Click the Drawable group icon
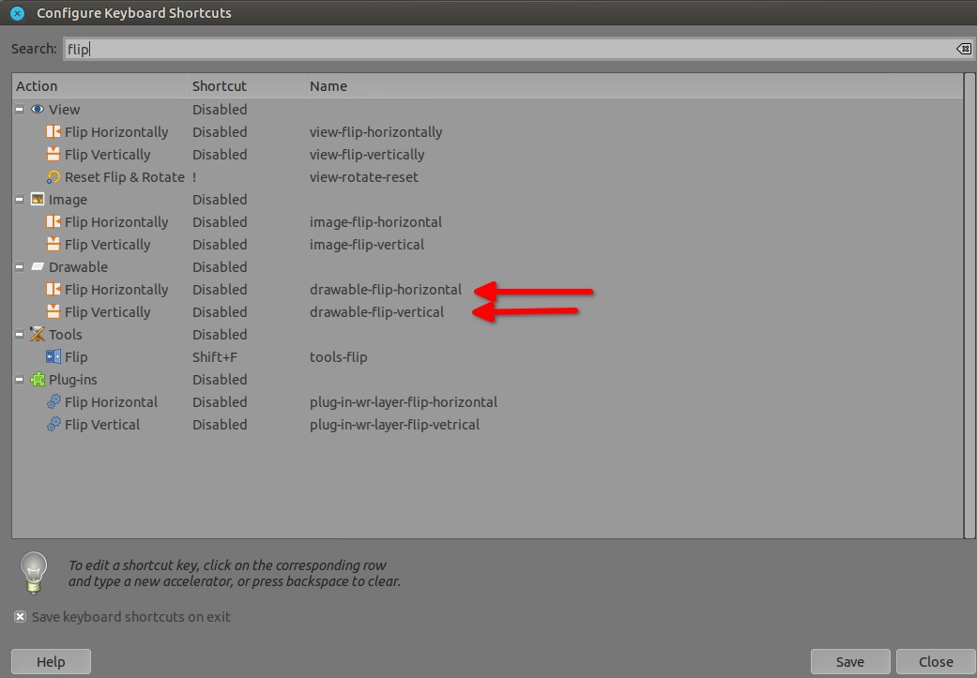The height and width of the screenshot is (678, 977). tap(38, 266)
